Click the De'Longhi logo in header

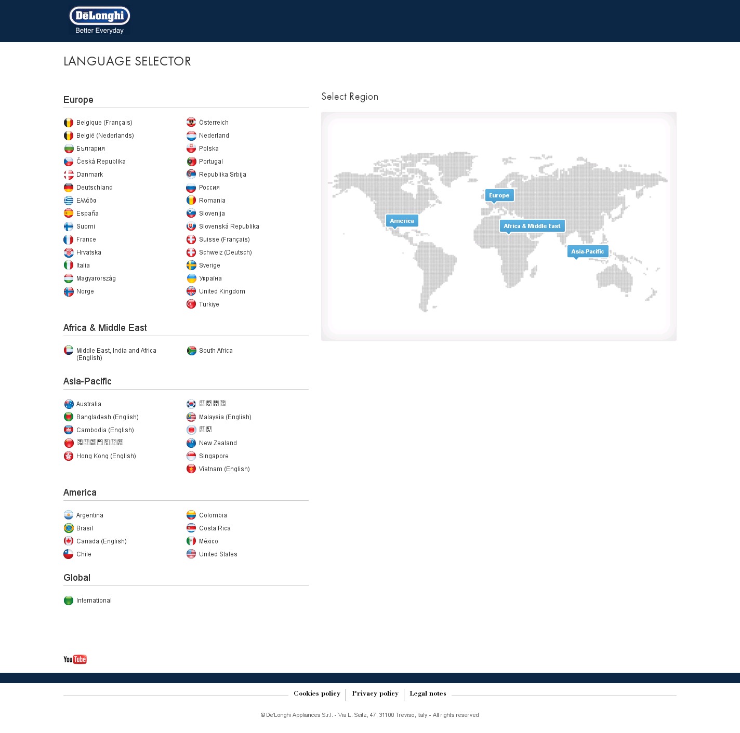(99, 21)
